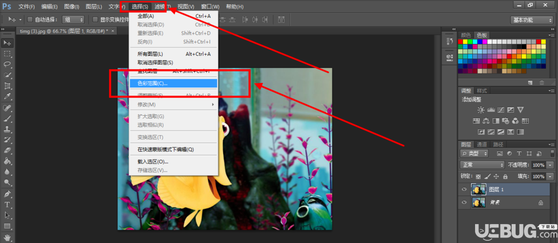Select the History Brush tool
This screenshot has width=558, height=243.
[x=7, y=140]
